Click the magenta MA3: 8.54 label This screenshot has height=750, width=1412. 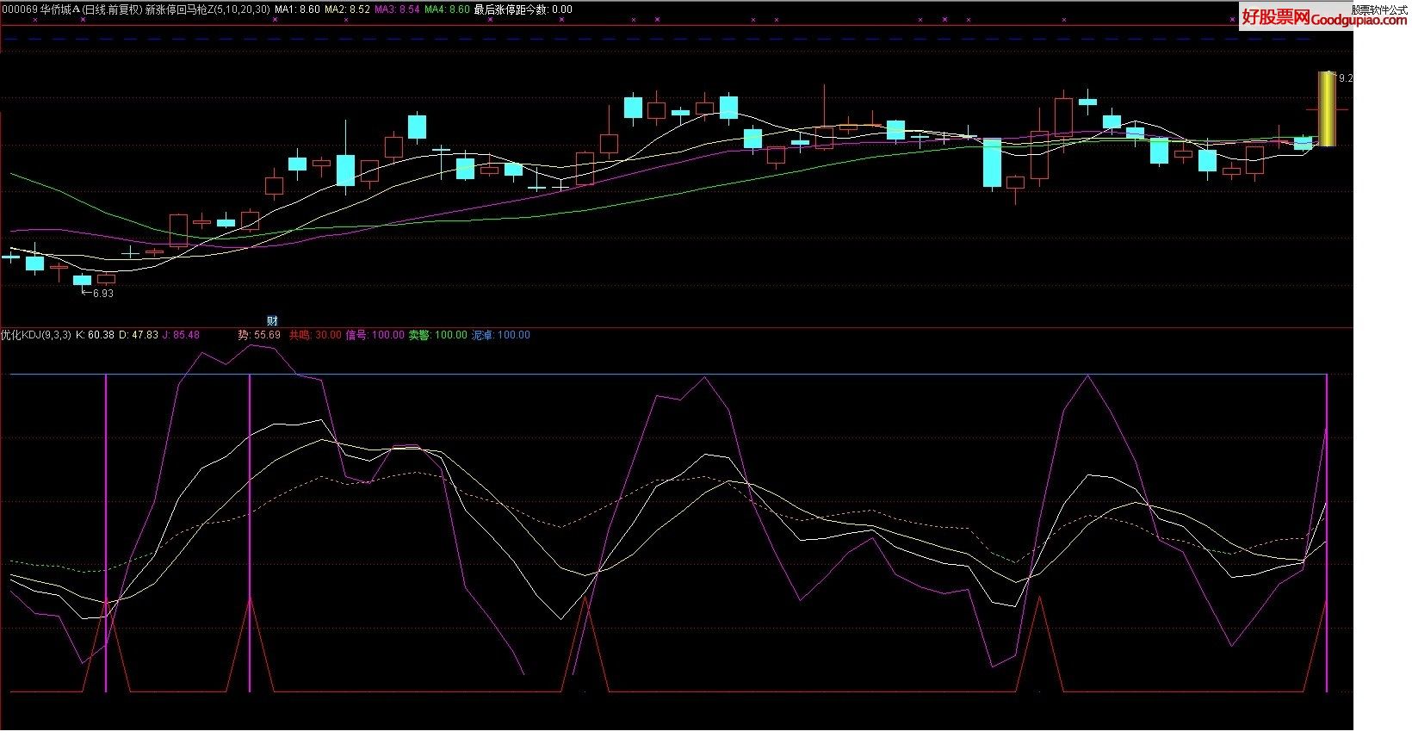(398, 9)
